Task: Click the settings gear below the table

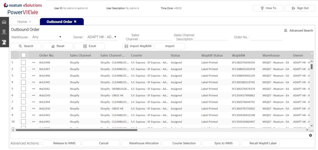Action: pyautogui.click(x=310, y=135)
